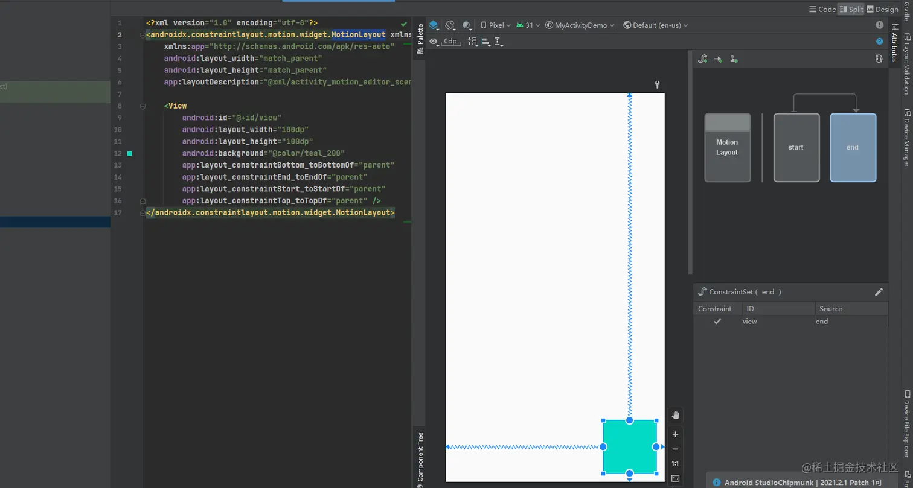
Task: Open the Component Tree side panel
Action: (420, 460)
